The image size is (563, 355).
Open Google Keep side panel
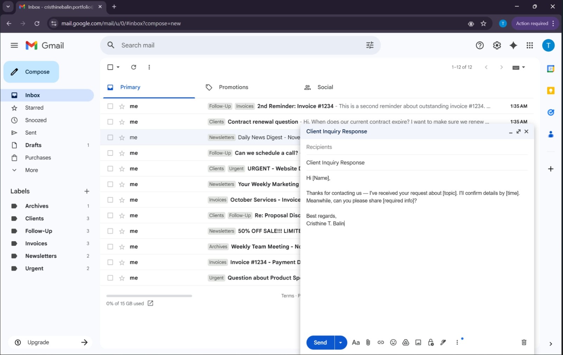click(551, 91)
